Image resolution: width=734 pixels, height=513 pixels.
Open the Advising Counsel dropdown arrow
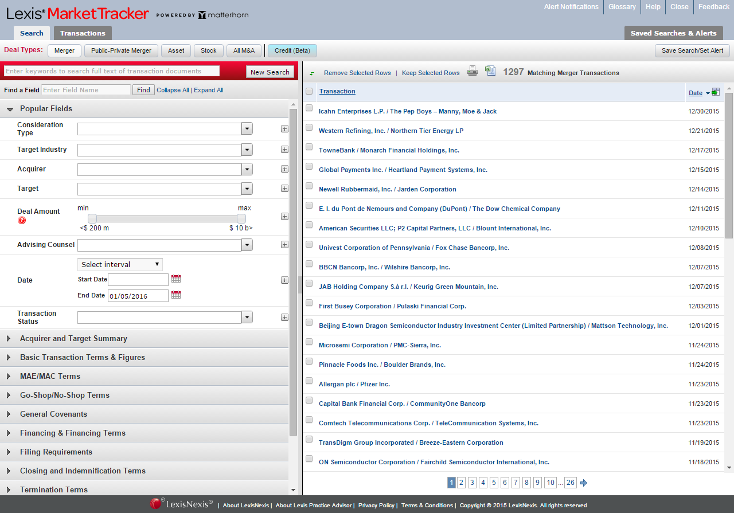247,245
